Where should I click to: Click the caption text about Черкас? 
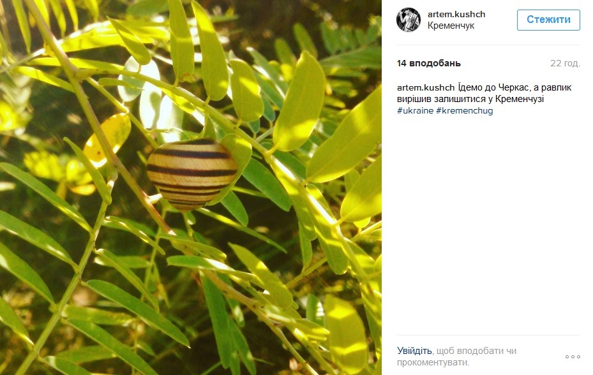[x=484, y=93]
